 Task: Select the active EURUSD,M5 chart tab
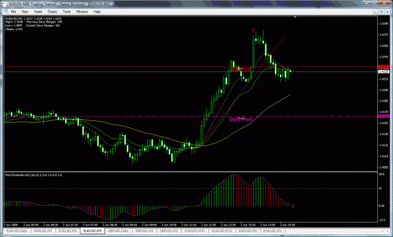(92, 231)
